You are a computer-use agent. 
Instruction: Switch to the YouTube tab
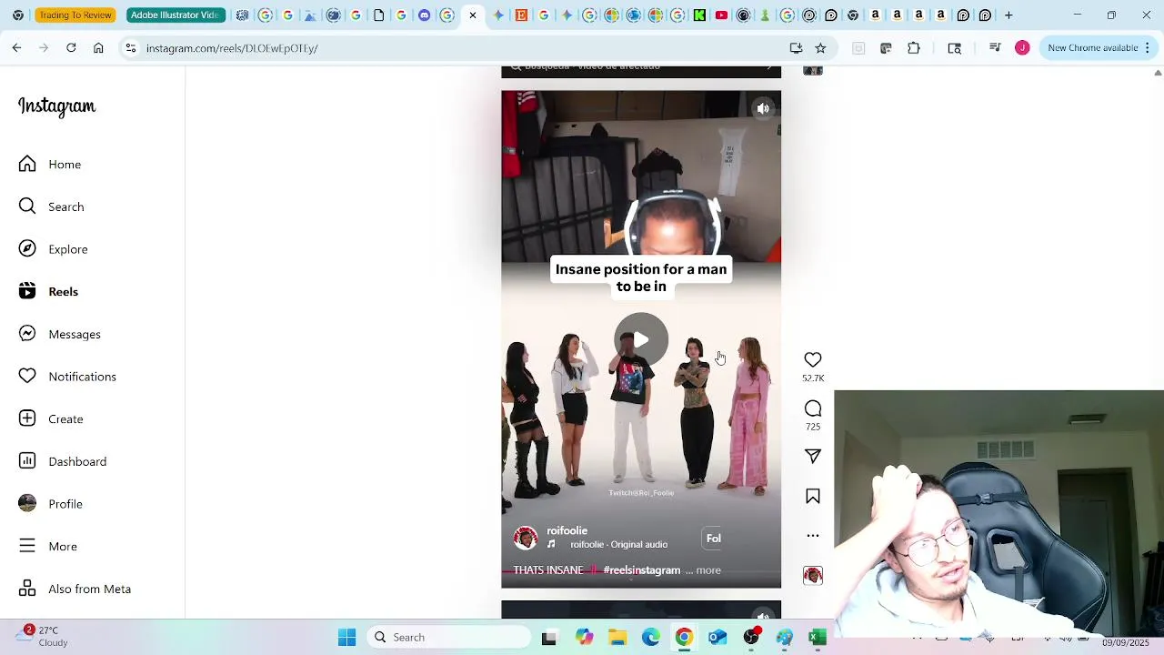(721, 15)
